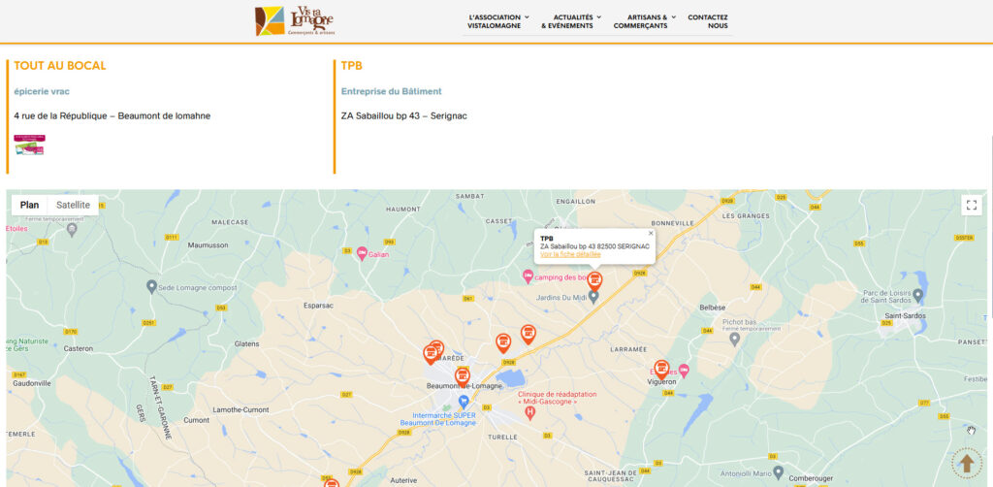This screenshot has width=993, height=487.
Task: Select the orange shop marker on Vigueron
Action: coord(661,370)
